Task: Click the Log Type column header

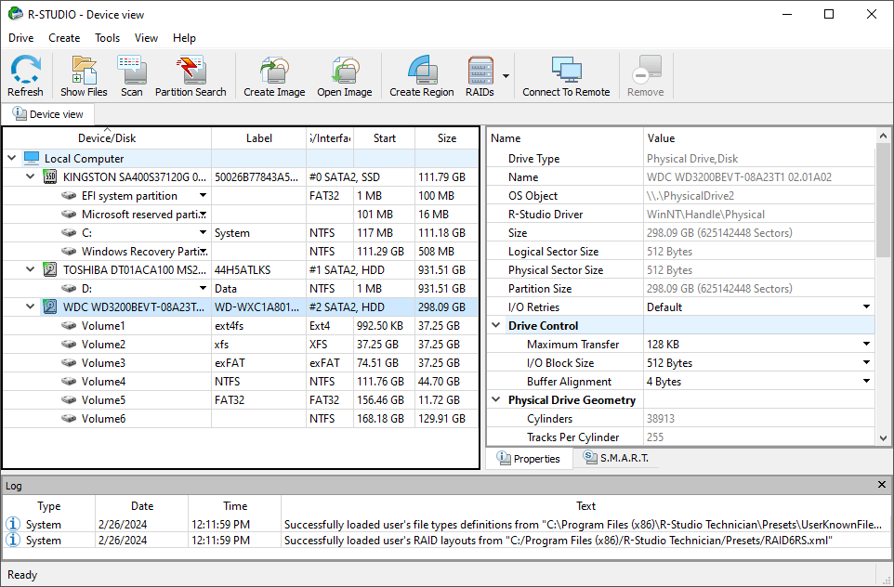Action: pos(49,506)
